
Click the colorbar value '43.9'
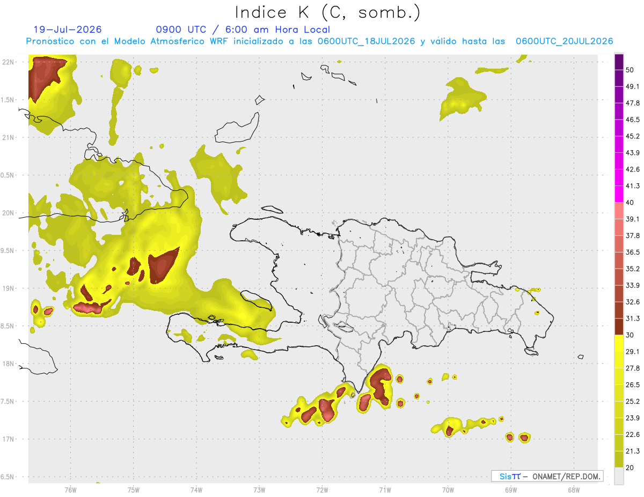[x=633, y=153]
